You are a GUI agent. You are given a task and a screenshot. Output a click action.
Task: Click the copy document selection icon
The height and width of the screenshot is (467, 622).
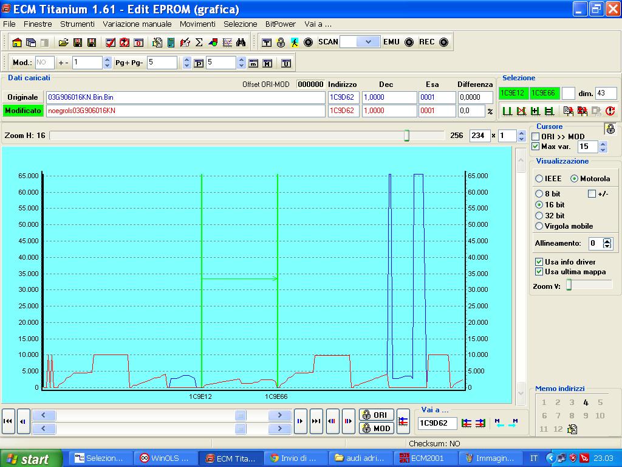pos(568,111)
